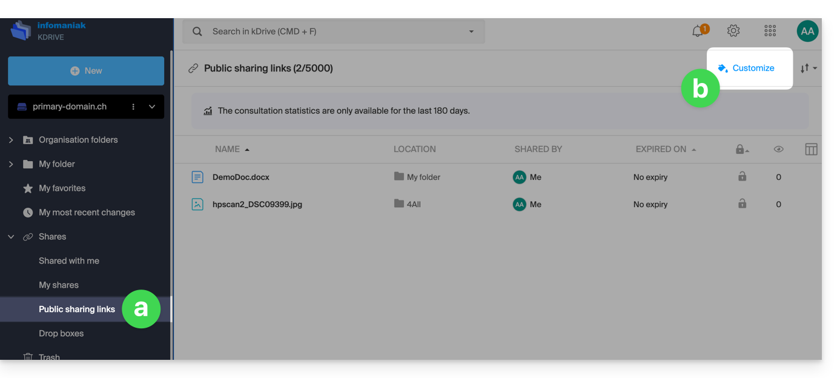Go to Drop boxes in sidebar

pos(61,334)
